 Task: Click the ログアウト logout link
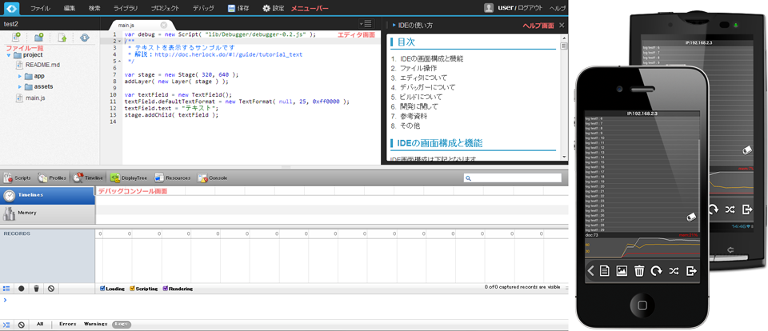530,8
